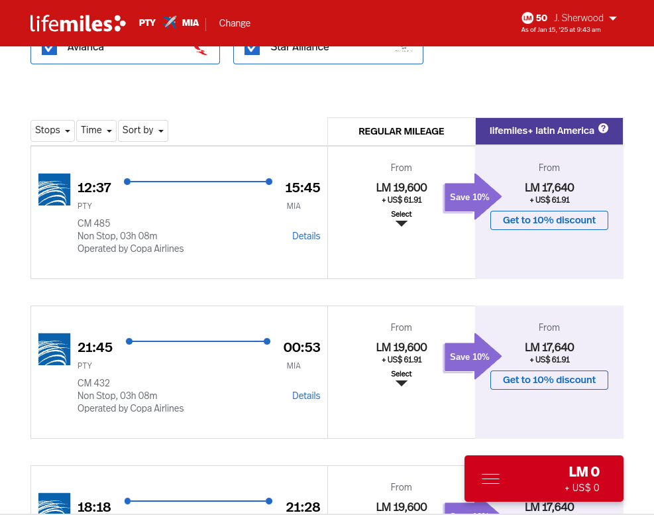
Task: Open the Sort by dropdown
Action: 143,131
